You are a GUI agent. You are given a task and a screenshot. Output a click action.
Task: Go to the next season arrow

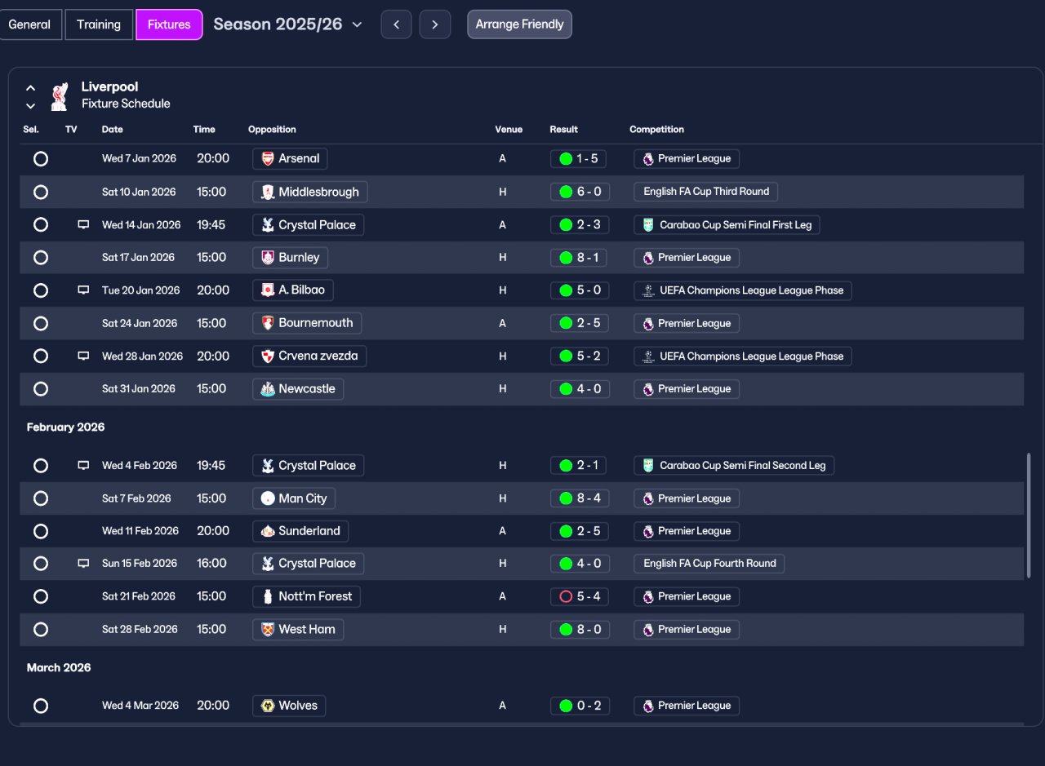point(435,24)
